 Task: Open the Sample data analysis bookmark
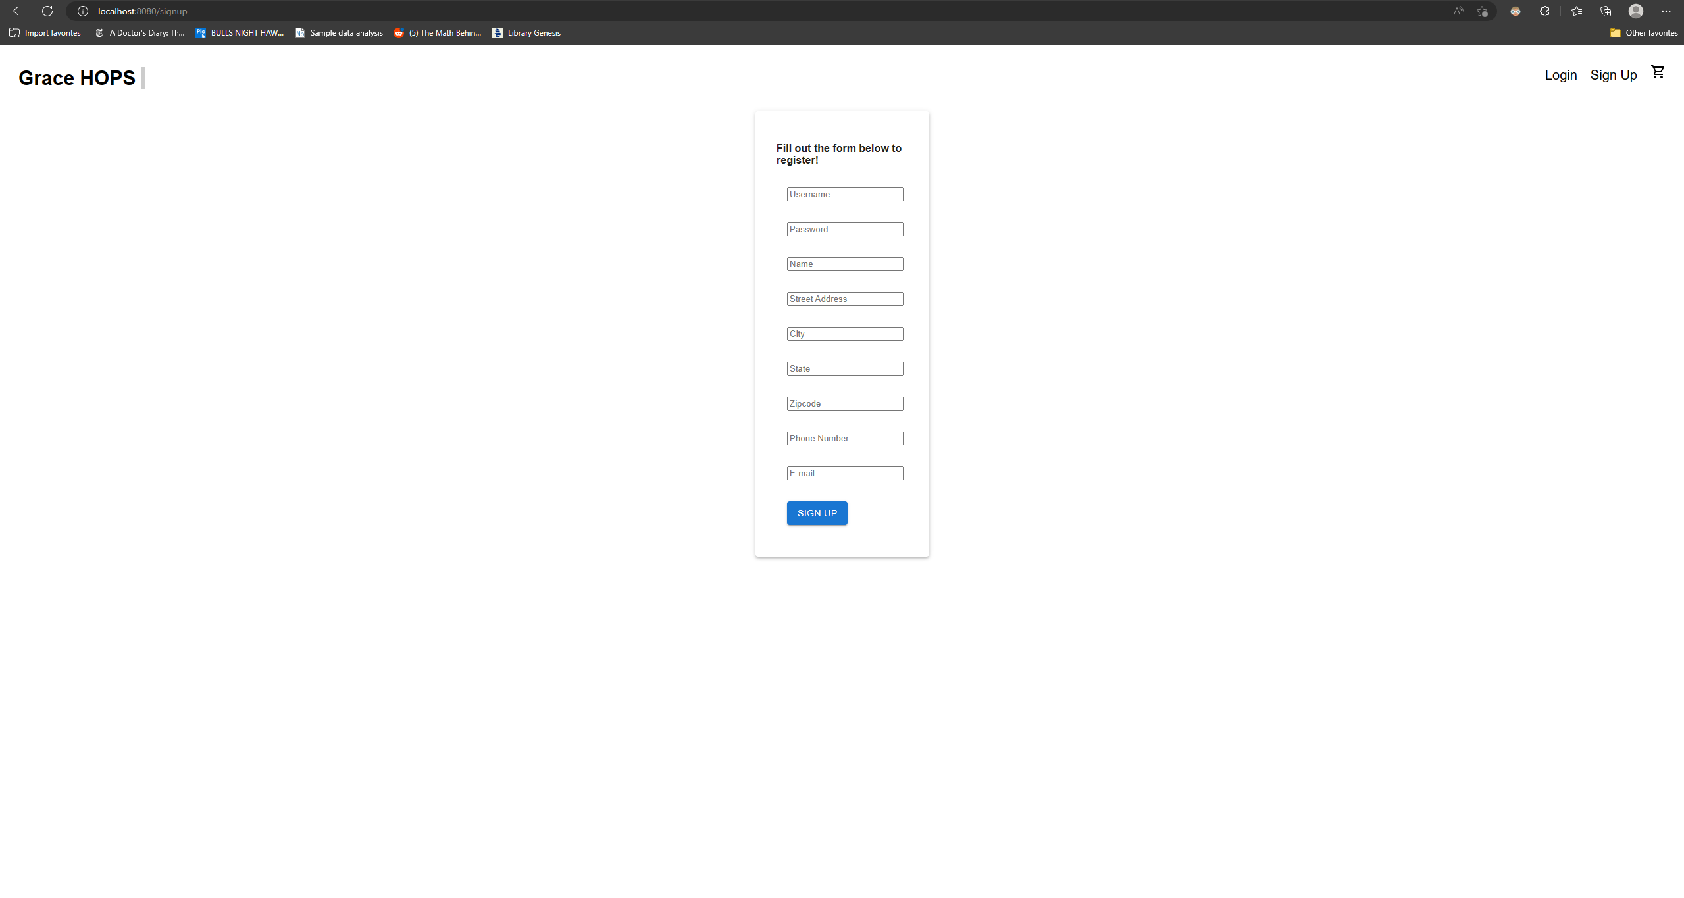click(x=339, y=32)
